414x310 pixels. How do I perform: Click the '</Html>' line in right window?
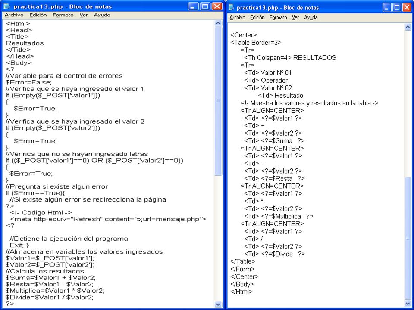click(241, 292)
